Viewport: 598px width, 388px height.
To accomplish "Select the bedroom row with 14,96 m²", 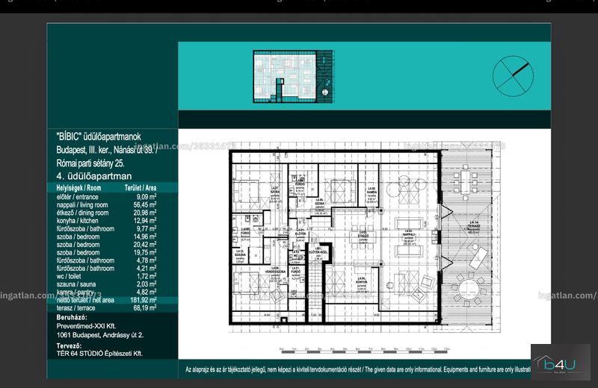I will click(x=106, y=237).
